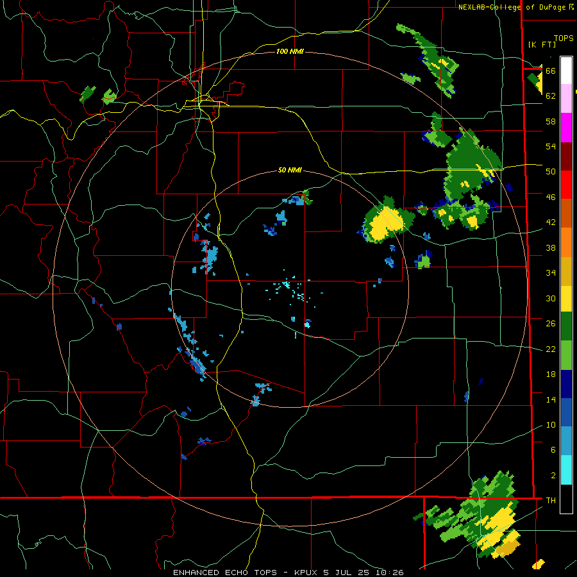577x577 pixels.
Task: Select the dark green legend band
Action: [x=566, y=326]
